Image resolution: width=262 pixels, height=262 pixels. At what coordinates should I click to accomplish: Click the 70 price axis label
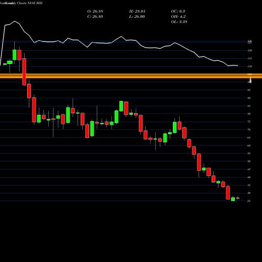[x=249, y=129]
